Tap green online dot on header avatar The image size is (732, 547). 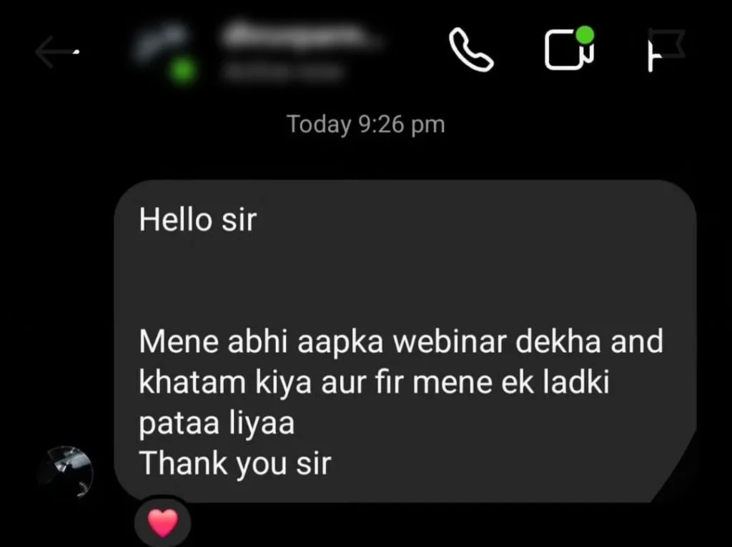click(183, 71)
